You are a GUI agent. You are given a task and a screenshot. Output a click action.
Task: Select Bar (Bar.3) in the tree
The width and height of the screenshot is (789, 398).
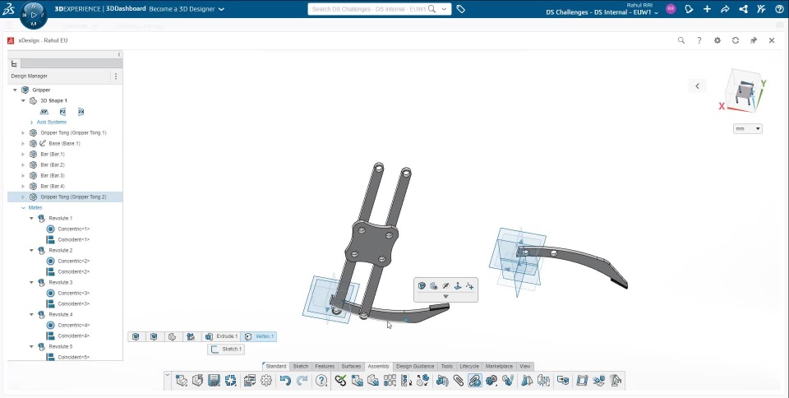click(x=53, y=176)
